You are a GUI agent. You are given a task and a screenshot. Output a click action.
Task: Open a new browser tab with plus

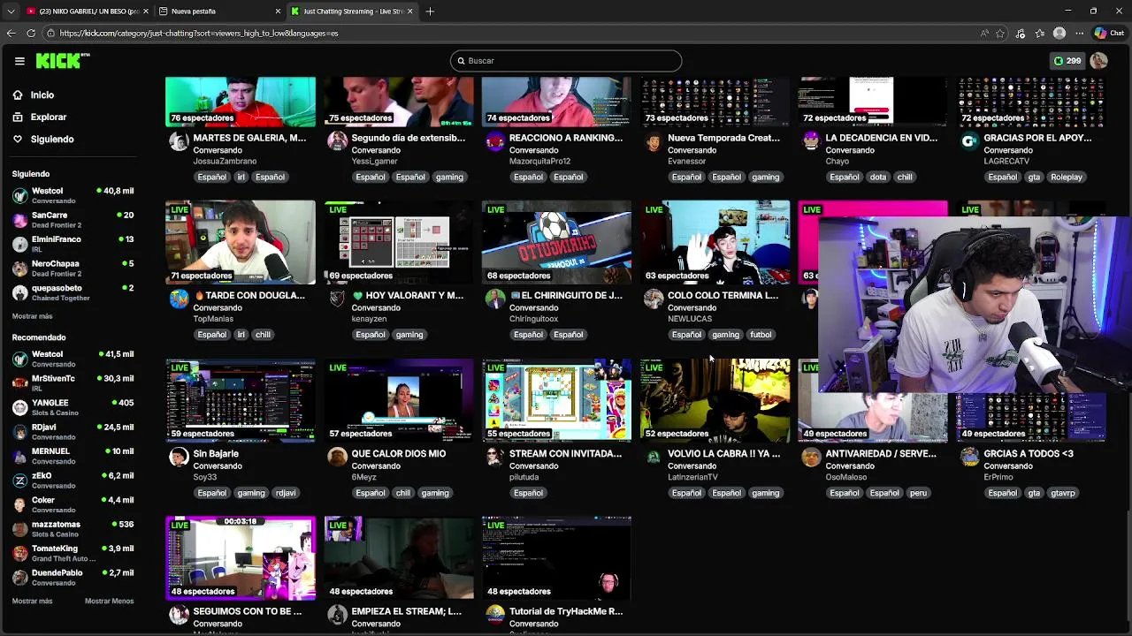[430, 11]
